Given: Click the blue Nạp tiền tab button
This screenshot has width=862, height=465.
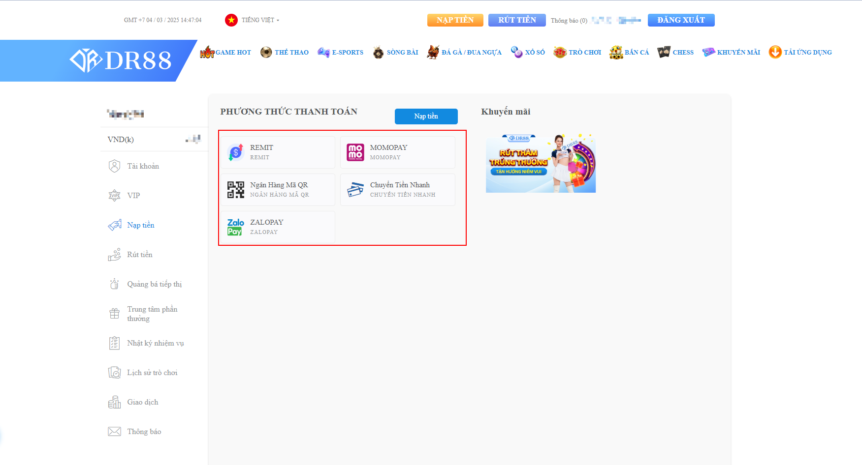Looking at the screenshot, I should pyautogui.click(x=426, y=116).
